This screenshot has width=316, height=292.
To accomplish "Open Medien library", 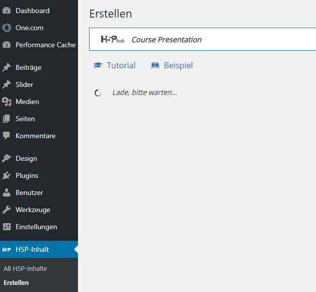I will click(x=39, y=102).
